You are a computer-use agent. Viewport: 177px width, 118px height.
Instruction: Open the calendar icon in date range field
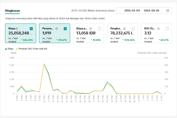point(168,11)
